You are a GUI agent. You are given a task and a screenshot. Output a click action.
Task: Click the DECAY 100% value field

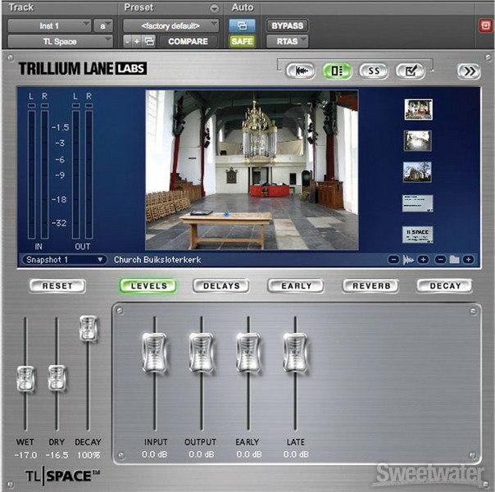pyautogui.click(x=89, y=455)
